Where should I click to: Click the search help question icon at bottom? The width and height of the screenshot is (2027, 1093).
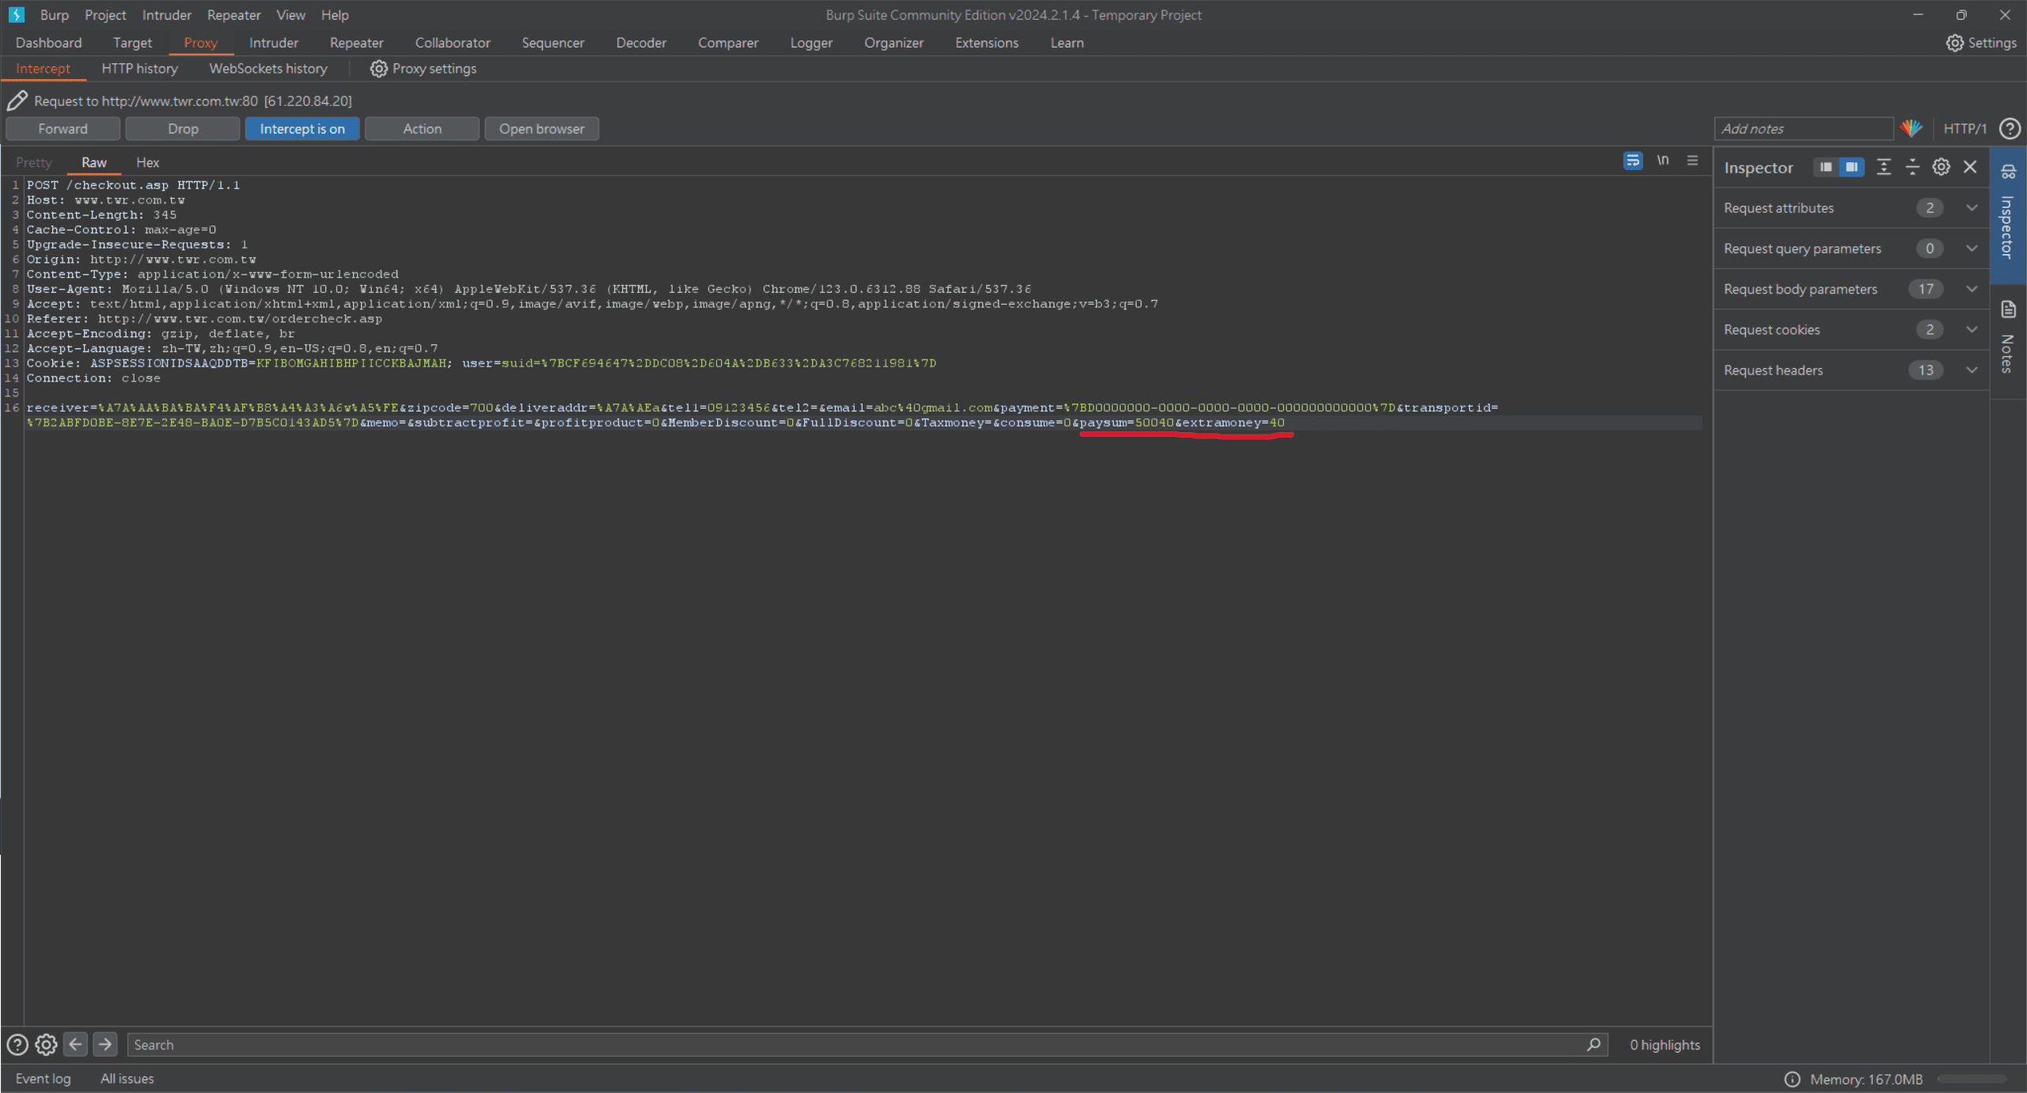coord(17,1045)
